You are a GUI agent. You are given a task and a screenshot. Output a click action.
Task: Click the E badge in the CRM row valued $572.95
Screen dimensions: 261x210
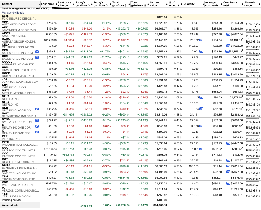tap(37, 58)
